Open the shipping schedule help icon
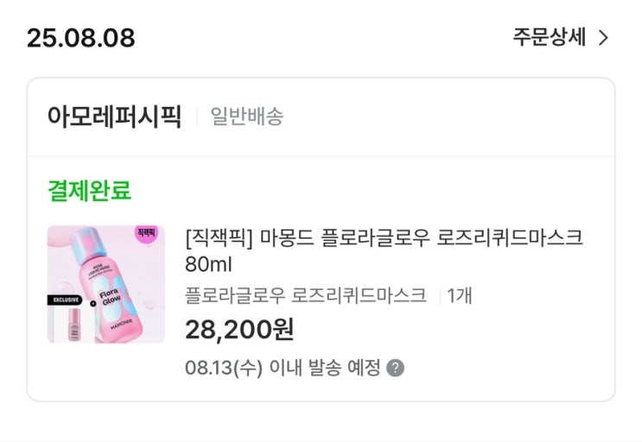 point(395,368)
